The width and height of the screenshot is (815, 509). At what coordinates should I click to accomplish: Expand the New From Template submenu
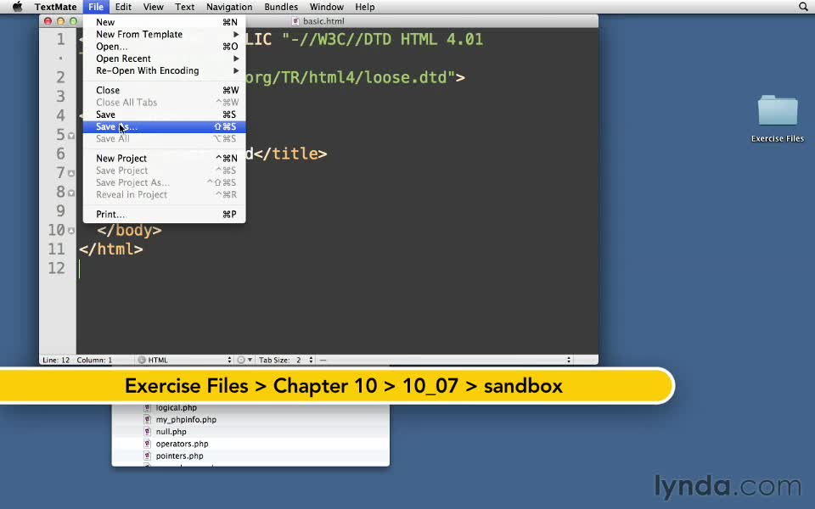[x=164, y=34]
